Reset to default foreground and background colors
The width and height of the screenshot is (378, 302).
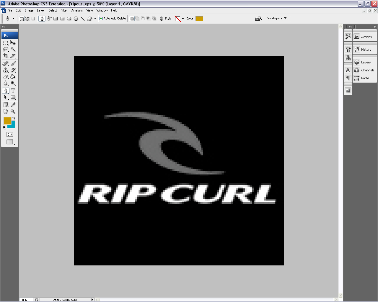4,128
